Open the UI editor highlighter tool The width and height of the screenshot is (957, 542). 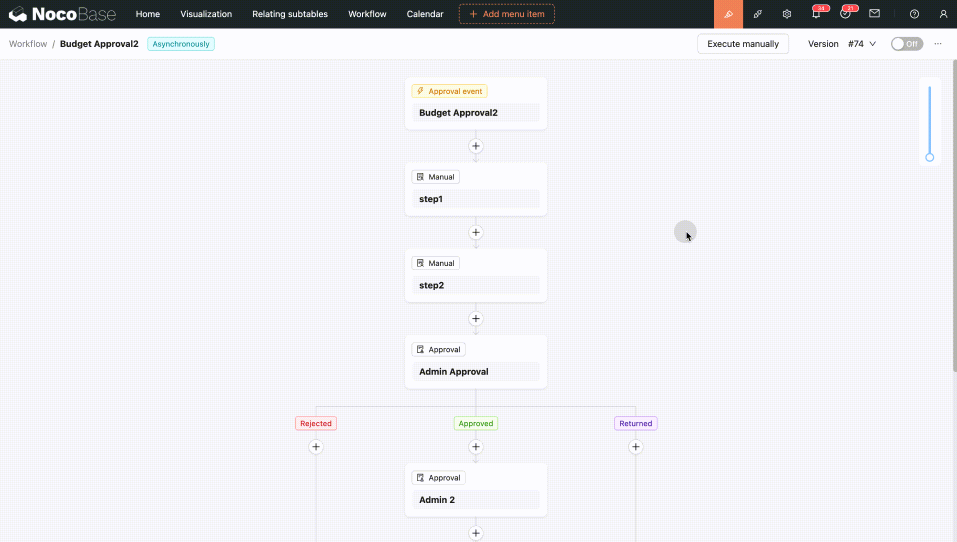728,14
